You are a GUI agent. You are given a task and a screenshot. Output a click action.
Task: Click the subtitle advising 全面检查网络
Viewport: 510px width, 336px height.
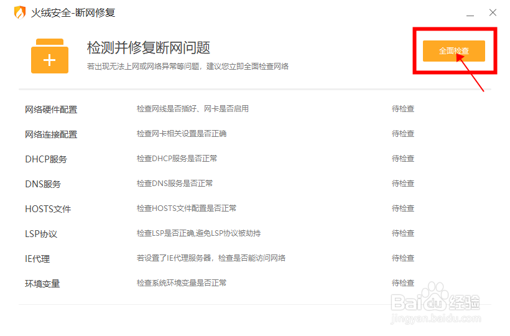pos(188,67)
